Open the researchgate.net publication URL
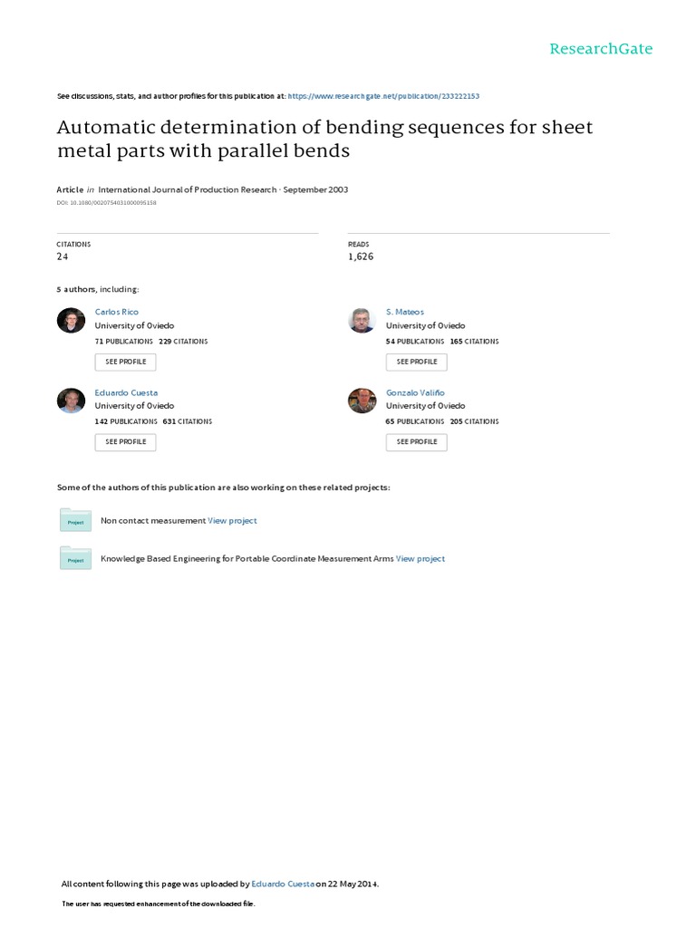Viewport: 696px width, 928px height. point(383,95)
